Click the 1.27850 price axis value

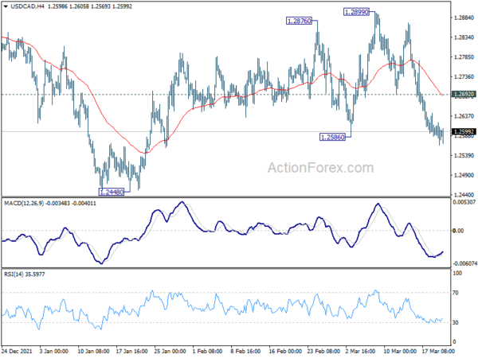464,57
